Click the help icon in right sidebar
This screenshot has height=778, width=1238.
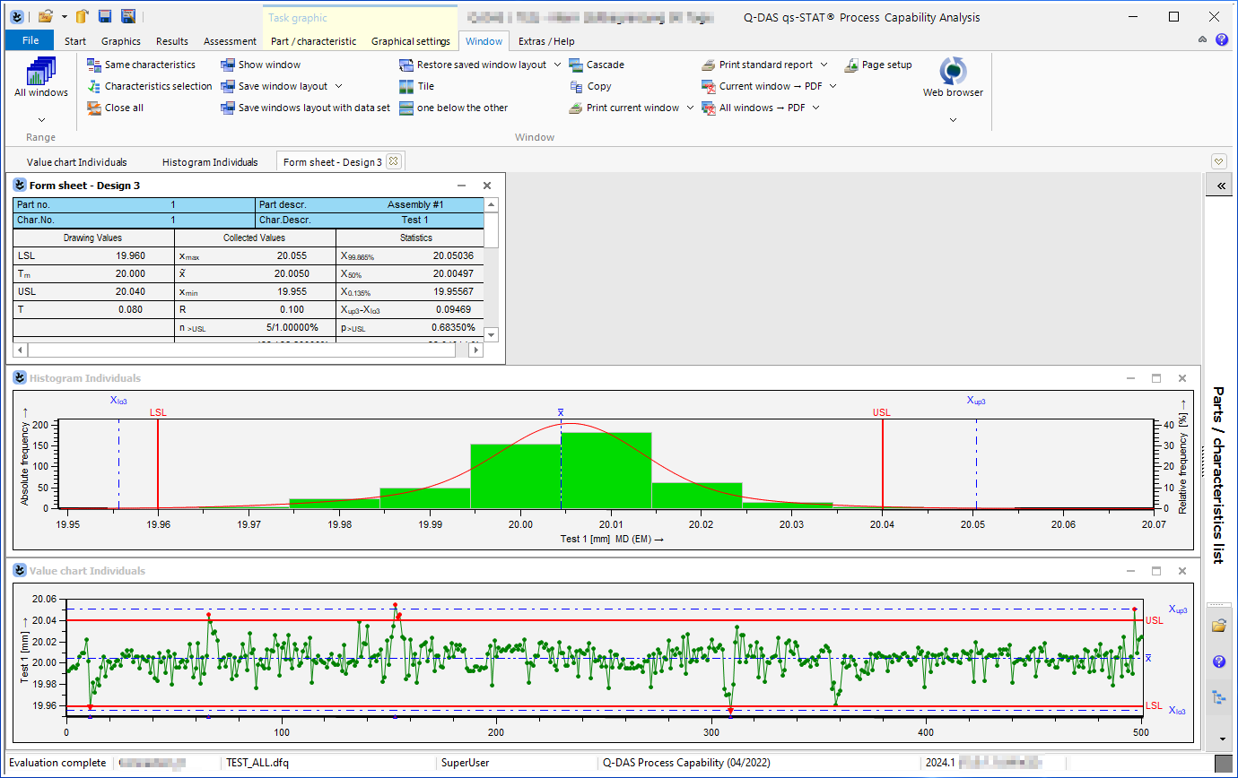pyautogui.click(x=1218, y=661)
